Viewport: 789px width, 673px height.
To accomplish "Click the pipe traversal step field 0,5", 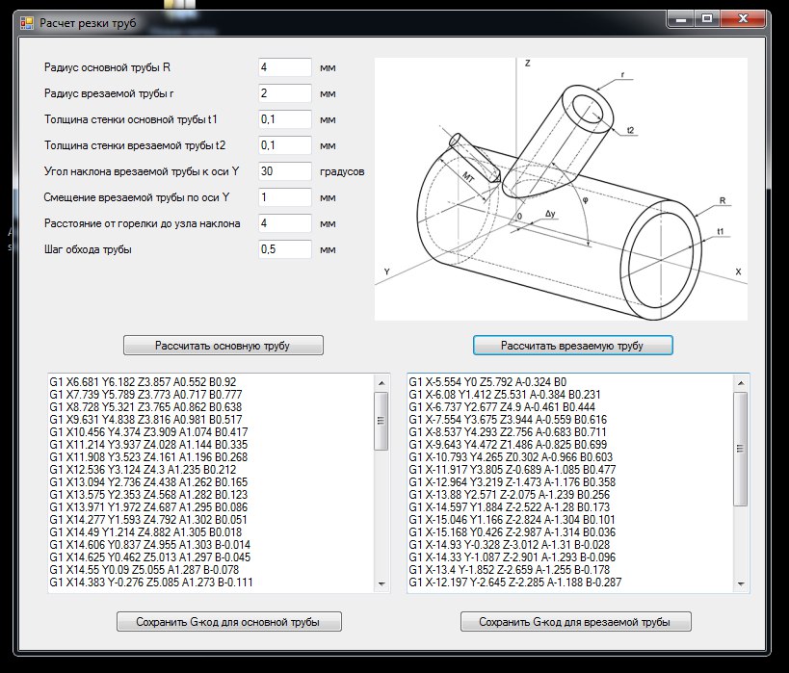I will point(285,249).
